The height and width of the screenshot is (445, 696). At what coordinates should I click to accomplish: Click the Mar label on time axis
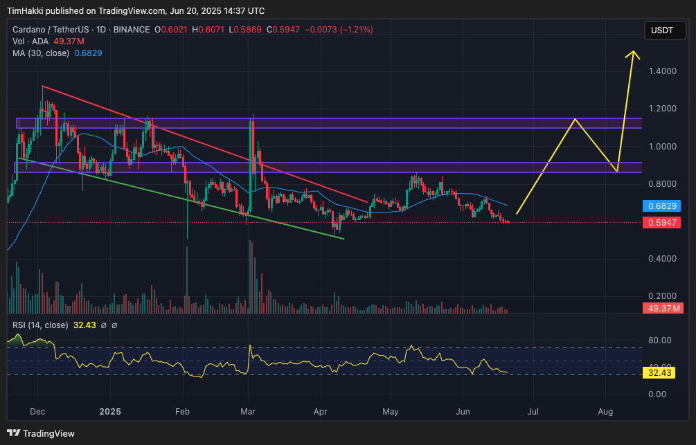[x=248, y=412]
